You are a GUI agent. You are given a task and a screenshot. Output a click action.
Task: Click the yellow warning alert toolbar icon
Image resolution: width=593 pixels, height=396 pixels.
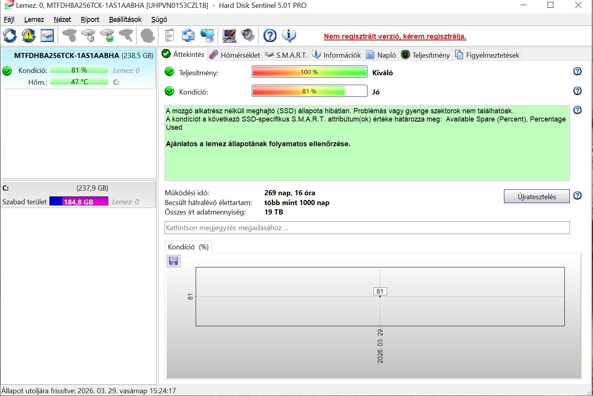[x=29, y=36]
